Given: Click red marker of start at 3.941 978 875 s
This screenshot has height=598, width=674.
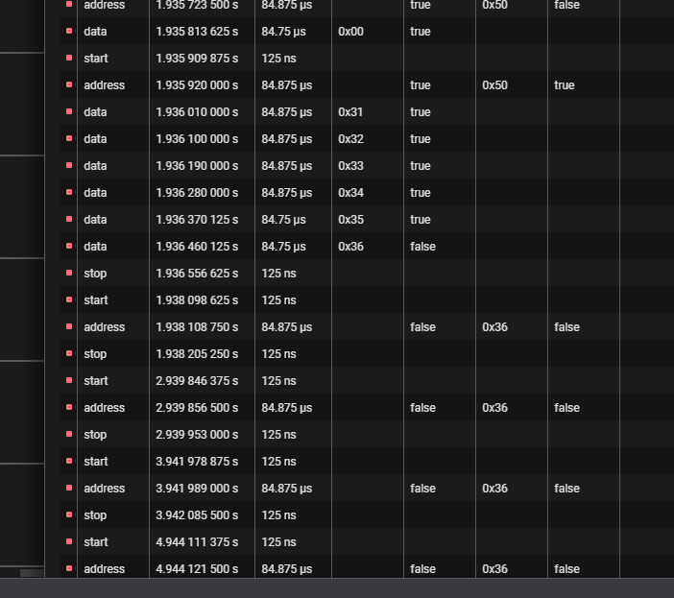Looking at the screenshot, I should (69, 462).
